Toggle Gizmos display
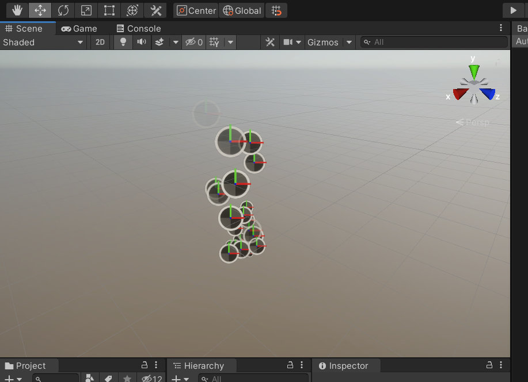This screenshot has height=382, width=528. pyautogui.click(x=323, y=43)
